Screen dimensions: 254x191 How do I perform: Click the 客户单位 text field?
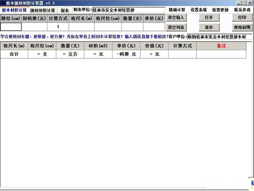pos(219,37)
